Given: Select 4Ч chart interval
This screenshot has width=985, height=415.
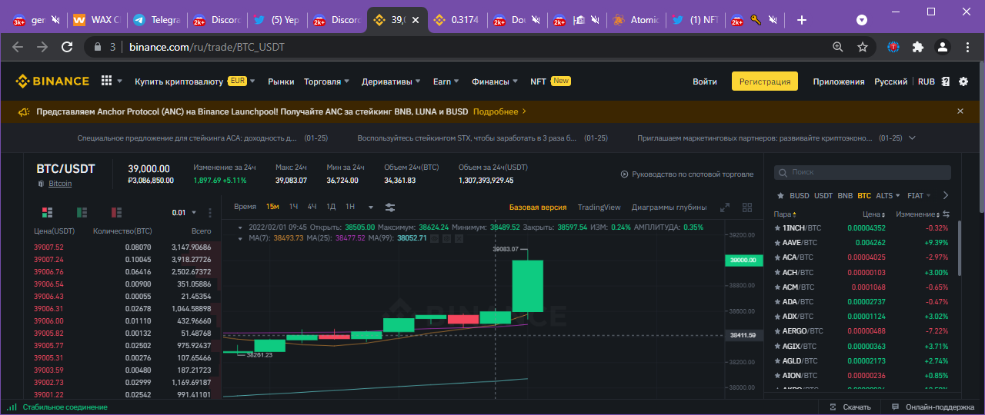Looking at the screenshot, I should coord(312,207).
